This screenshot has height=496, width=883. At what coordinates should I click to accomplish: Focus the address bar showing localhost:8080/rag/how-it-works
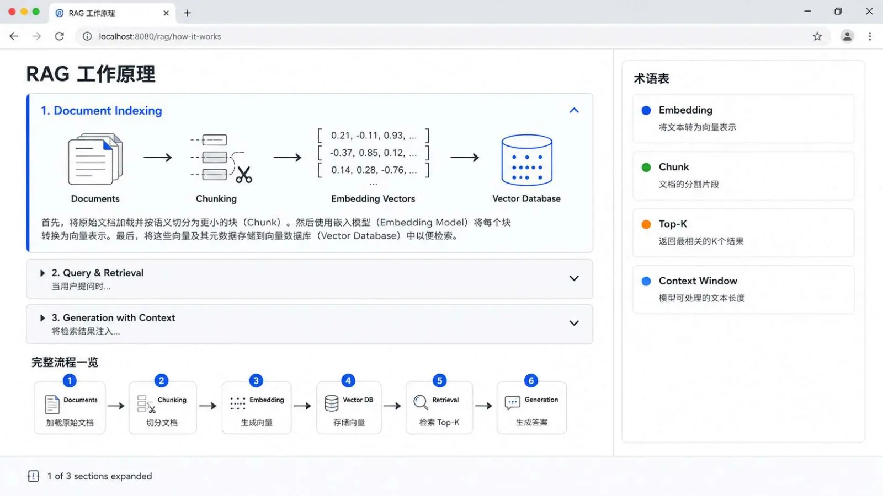(x=453, y=36)
